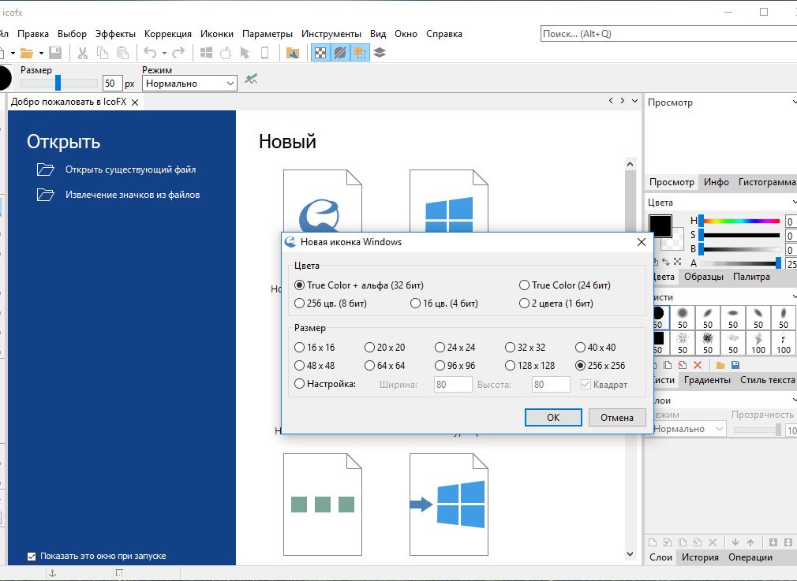Click Отмена in the dialog
Viewport: 797px width, 581px height.
pos(617,418)
